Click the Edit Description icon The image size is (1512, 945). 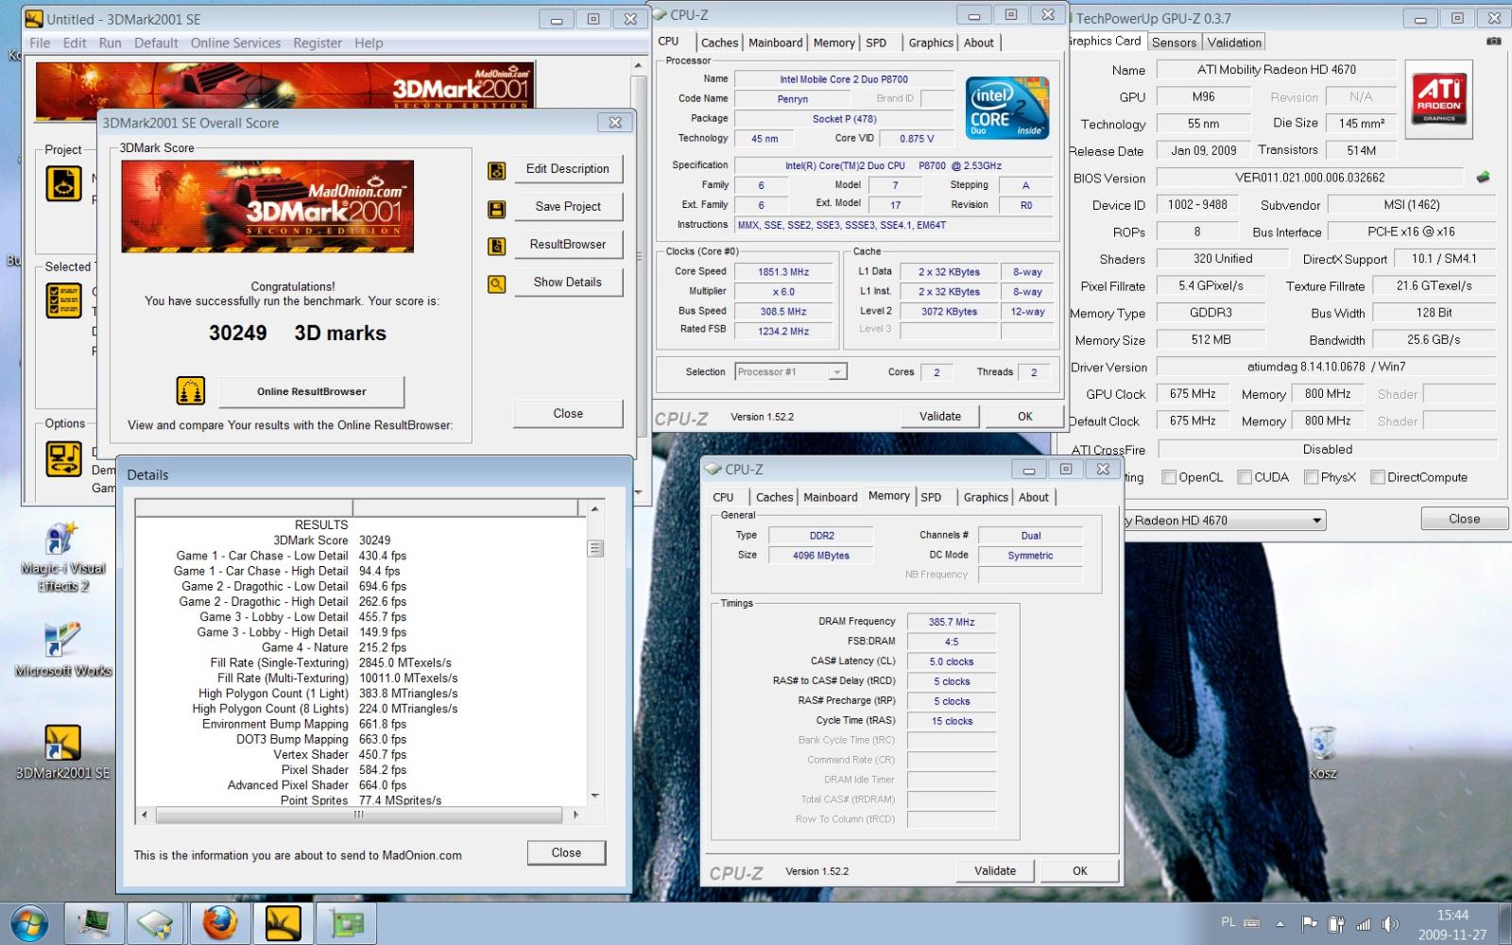[x=496, y=171]
